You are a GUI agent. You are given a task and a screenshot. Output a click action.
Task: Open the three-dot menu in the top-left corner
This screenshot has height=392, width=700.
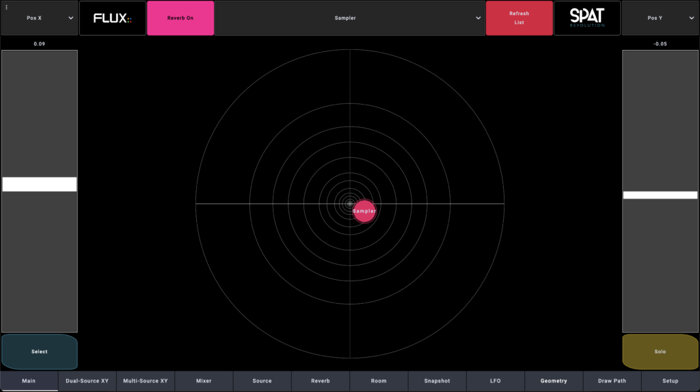tap(7, 6)
